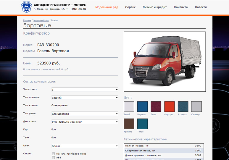The image size is (229, 160).
Task: Click the Тент label
Action: [x=26, y=138]
